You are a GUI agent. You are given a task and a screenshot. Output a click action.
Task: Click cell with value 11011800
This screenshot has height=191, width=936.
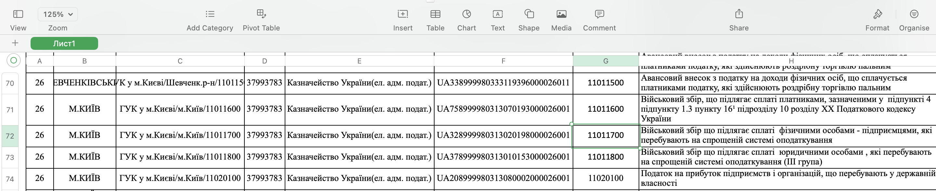click(x=606, y=157)
